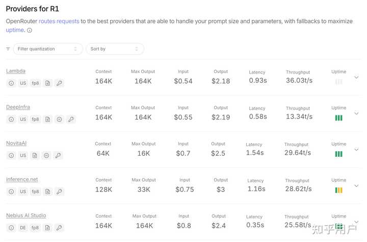
Task: Click the document icon under Nebius AI Studio
Action: 47,228
